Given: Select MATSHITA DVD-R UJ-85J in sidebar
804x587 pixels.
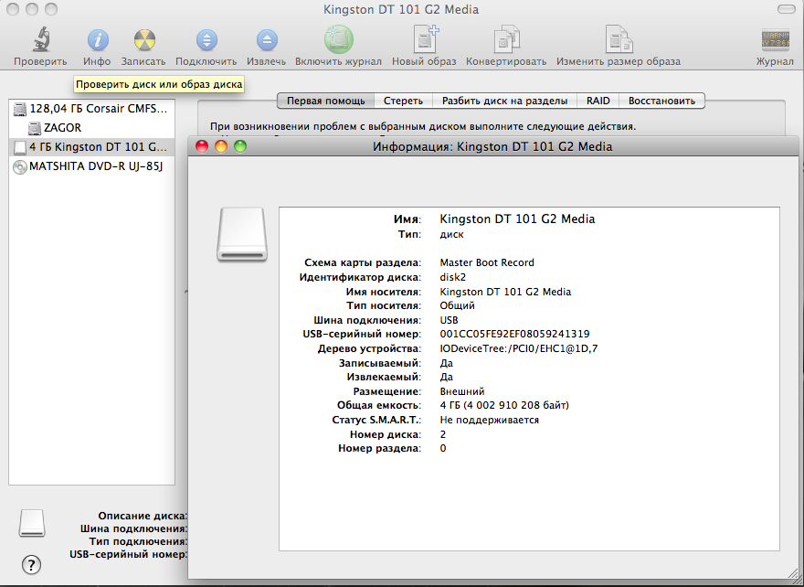Looking at the screenshot, I should click(x=91, y=166).
